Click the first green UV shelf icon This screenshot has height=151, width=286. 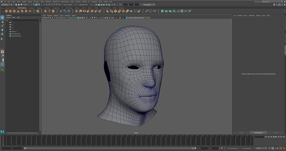click(162, 11)
